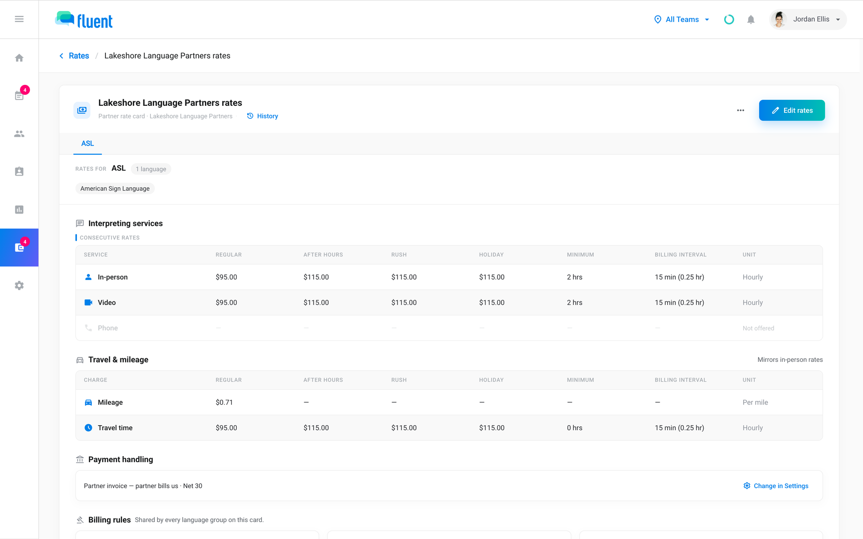Click the Mileage car icon
The height and width of the screenshot is (539, 863).
tap(88, 402)
